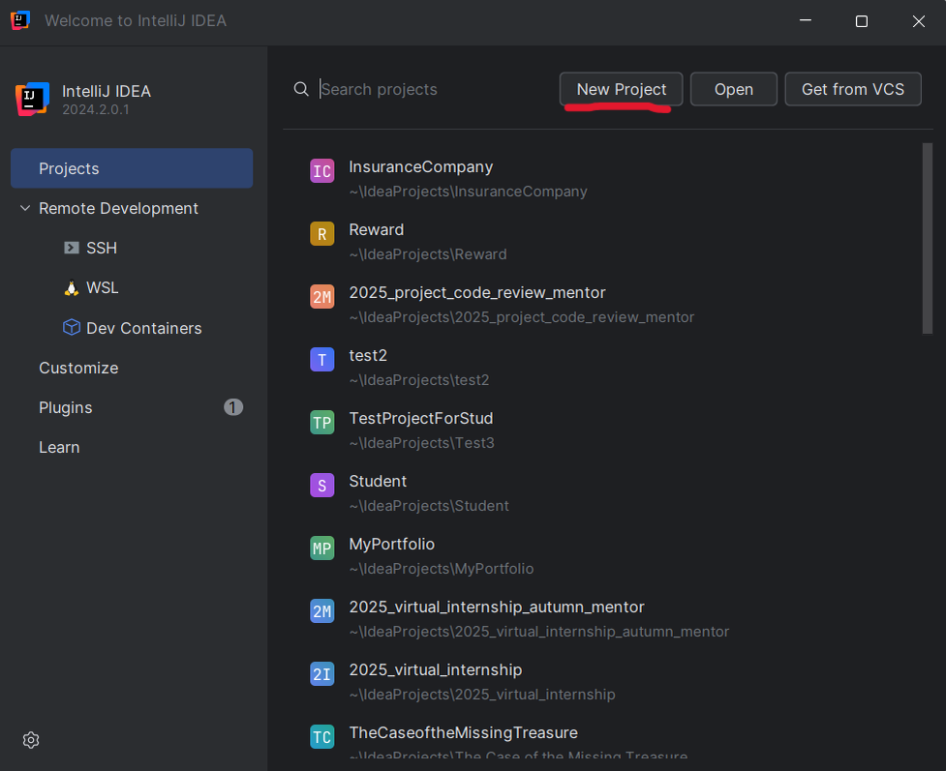Click the ~\IdeaProjects\InsuranceCompany path text
The image size is (946, 771).
(468, 192)
